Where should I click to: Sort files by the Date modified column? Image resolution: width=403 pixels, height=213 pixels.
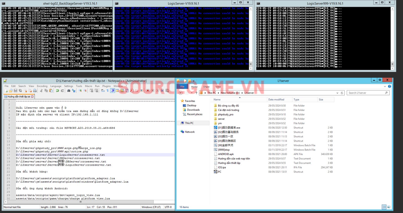point(276,100)
